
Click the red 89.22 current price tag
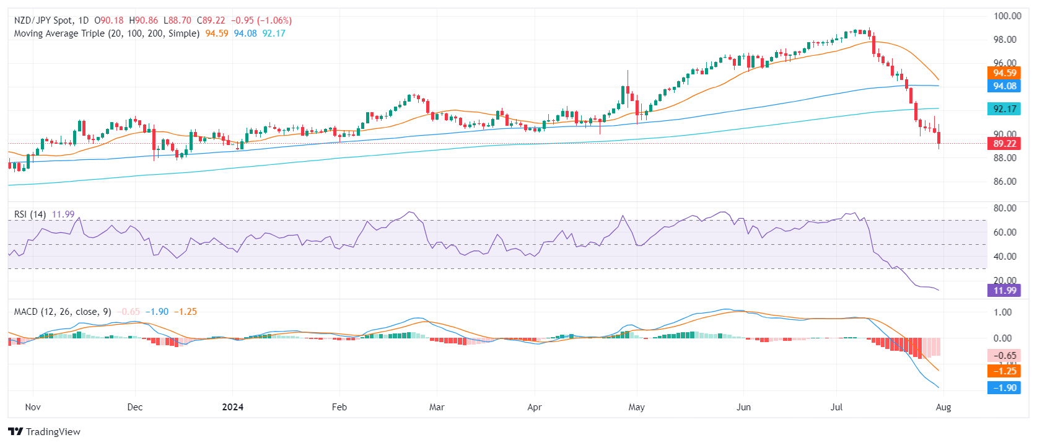coord(1004,144)
